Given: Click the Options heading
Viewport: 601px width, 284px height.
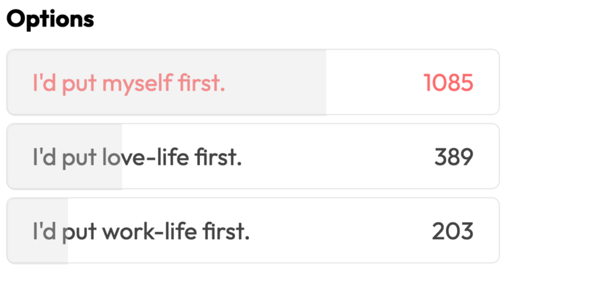Looking at the screenshot, I should coord(50,19).
